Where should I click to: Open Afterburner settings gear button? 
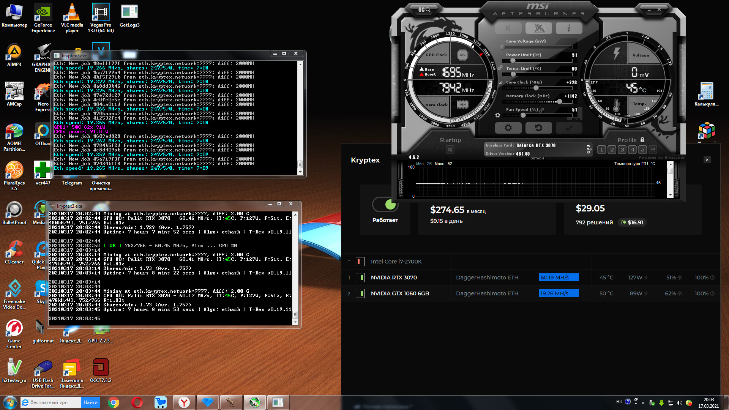click(x=508, y=128)
